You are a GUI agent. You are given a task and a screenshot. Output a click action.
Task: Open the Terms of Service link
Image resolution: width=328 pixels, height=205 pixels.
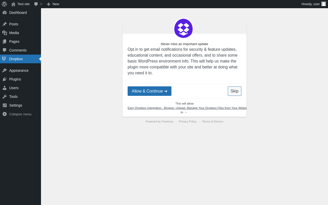pos(213,121)
